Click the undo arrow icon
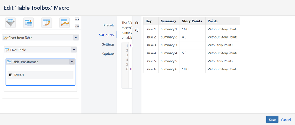Viewport: 295px width, 125px height. coord(77,19)
